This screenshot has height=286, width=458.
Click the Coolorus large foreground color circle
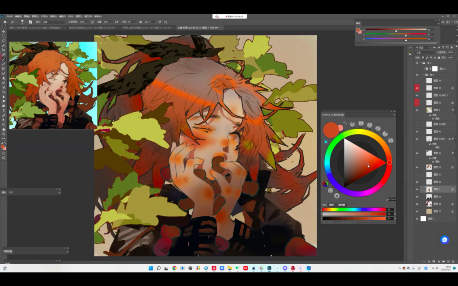click(330, 130)
